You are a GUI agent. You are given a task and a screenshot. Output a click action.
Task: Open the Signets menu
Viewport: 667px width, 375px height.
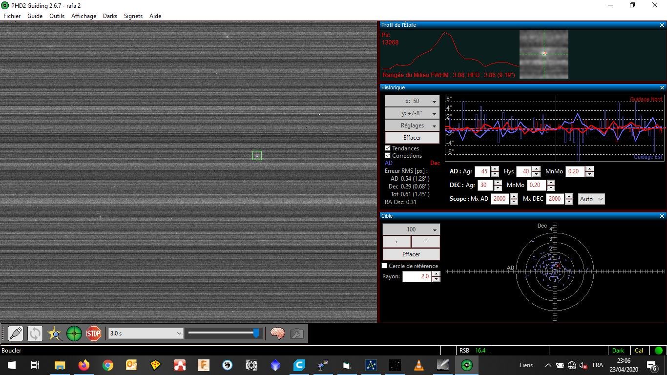[133, 16]
